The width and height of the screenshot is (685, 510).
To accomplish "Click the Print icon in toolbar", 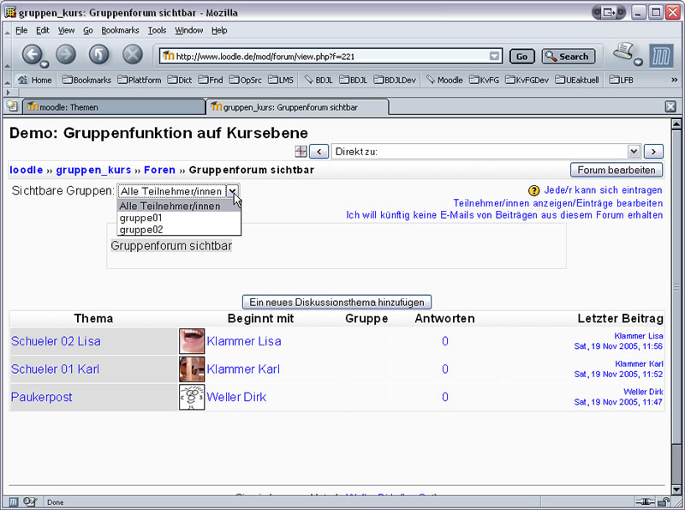I will (624, 54).
